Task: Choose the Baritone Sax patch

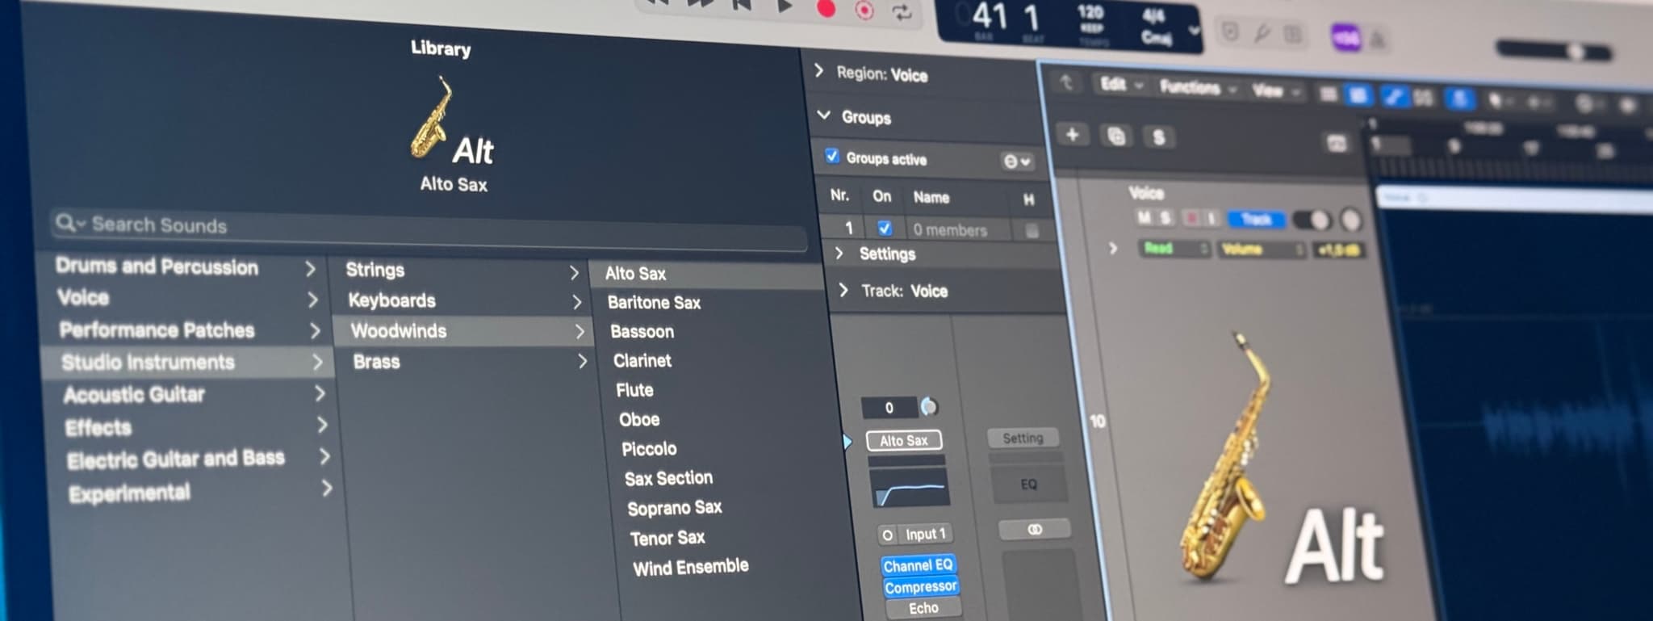Action: point(654,302)
